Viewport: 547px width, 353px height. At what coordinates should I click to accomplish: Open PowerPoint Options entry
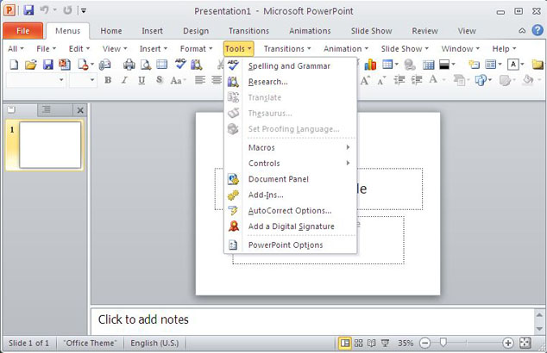coord(290,245)
